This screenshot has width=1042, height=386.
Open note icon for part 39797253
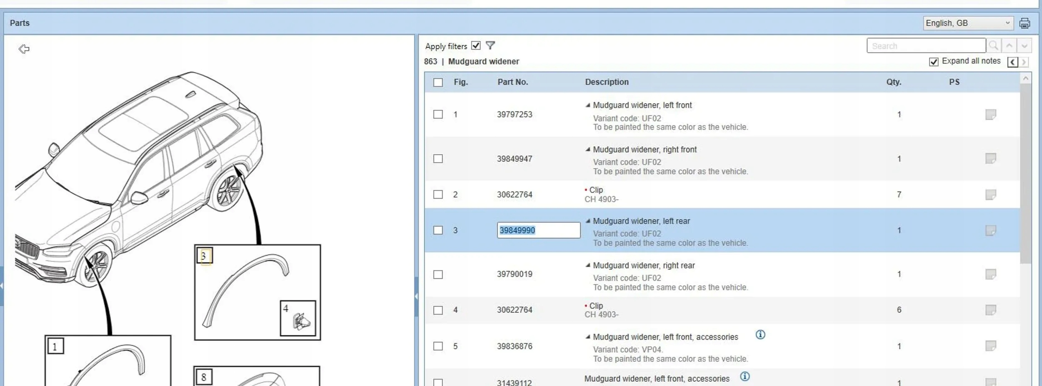click(991, 114)
